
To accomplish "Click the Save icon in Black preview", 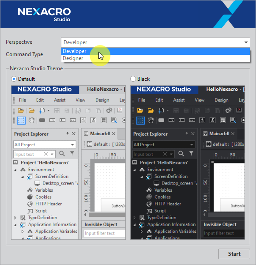I will (x=176, y=111).
